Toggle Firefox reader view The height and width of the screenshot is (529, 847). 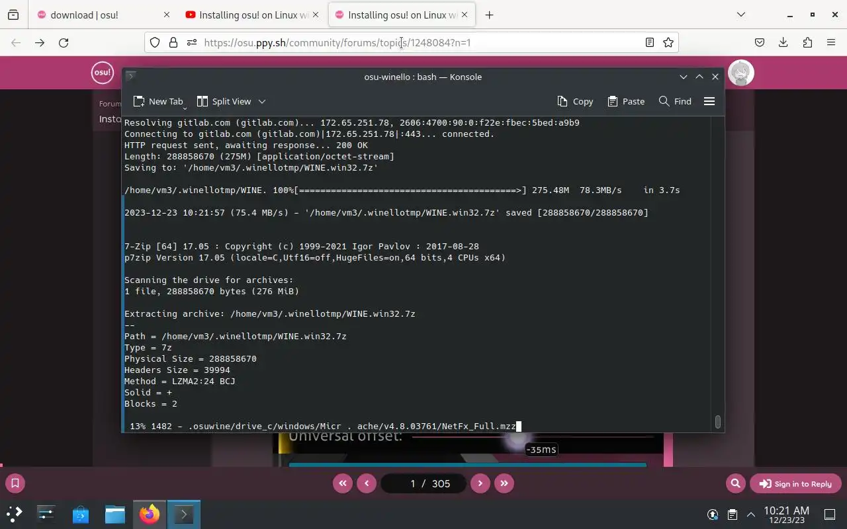650,42
